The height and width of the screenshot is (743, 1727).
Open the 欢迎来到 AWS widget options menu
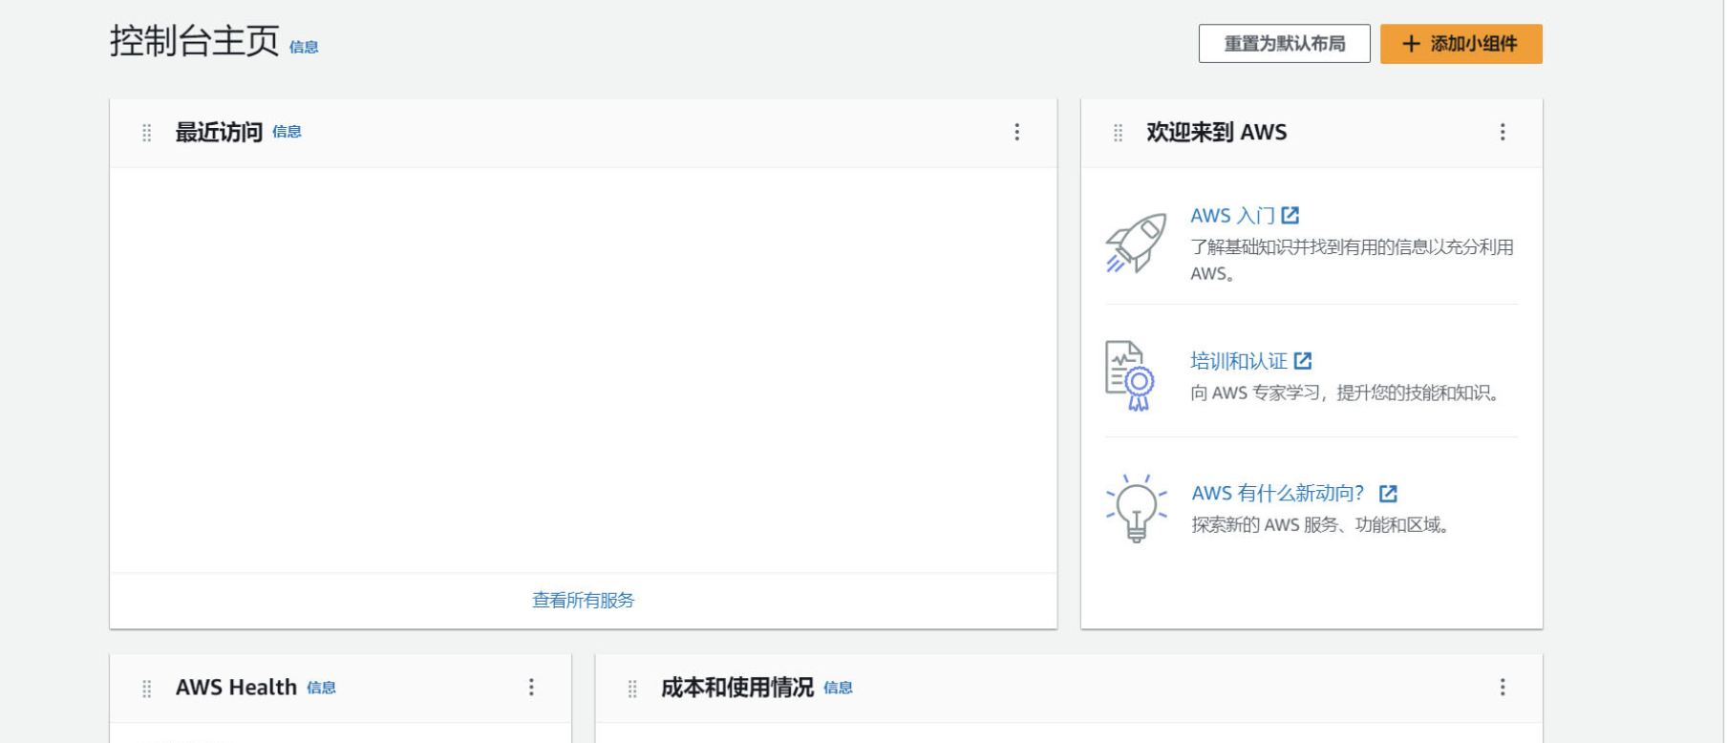1502,132
